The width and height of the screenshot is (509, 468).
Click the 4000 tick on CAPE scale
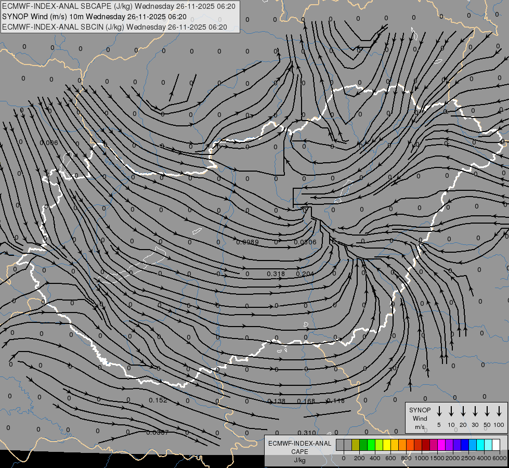pyautogui.click(x=484, y=458)
